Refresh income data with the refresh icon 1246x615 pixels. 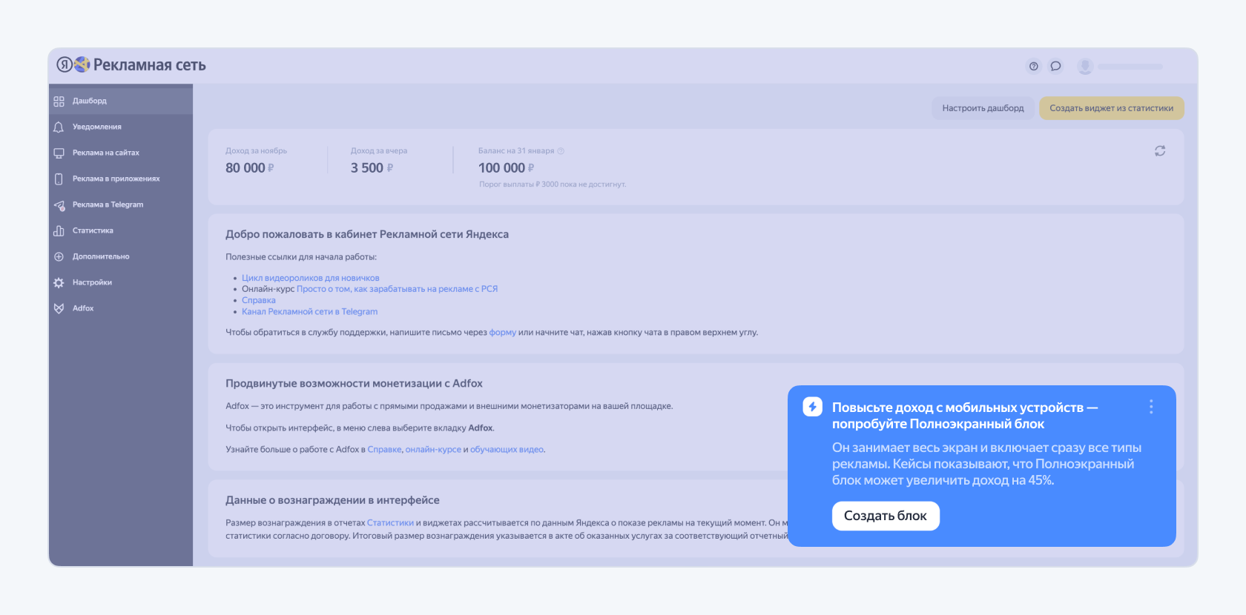[1160, 150]
